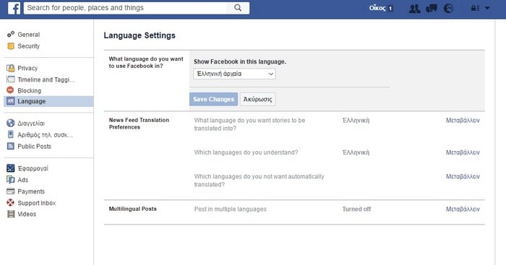The image size is (506, 265).
Task: Click the Payments card icon
Action: pos(11,191)
